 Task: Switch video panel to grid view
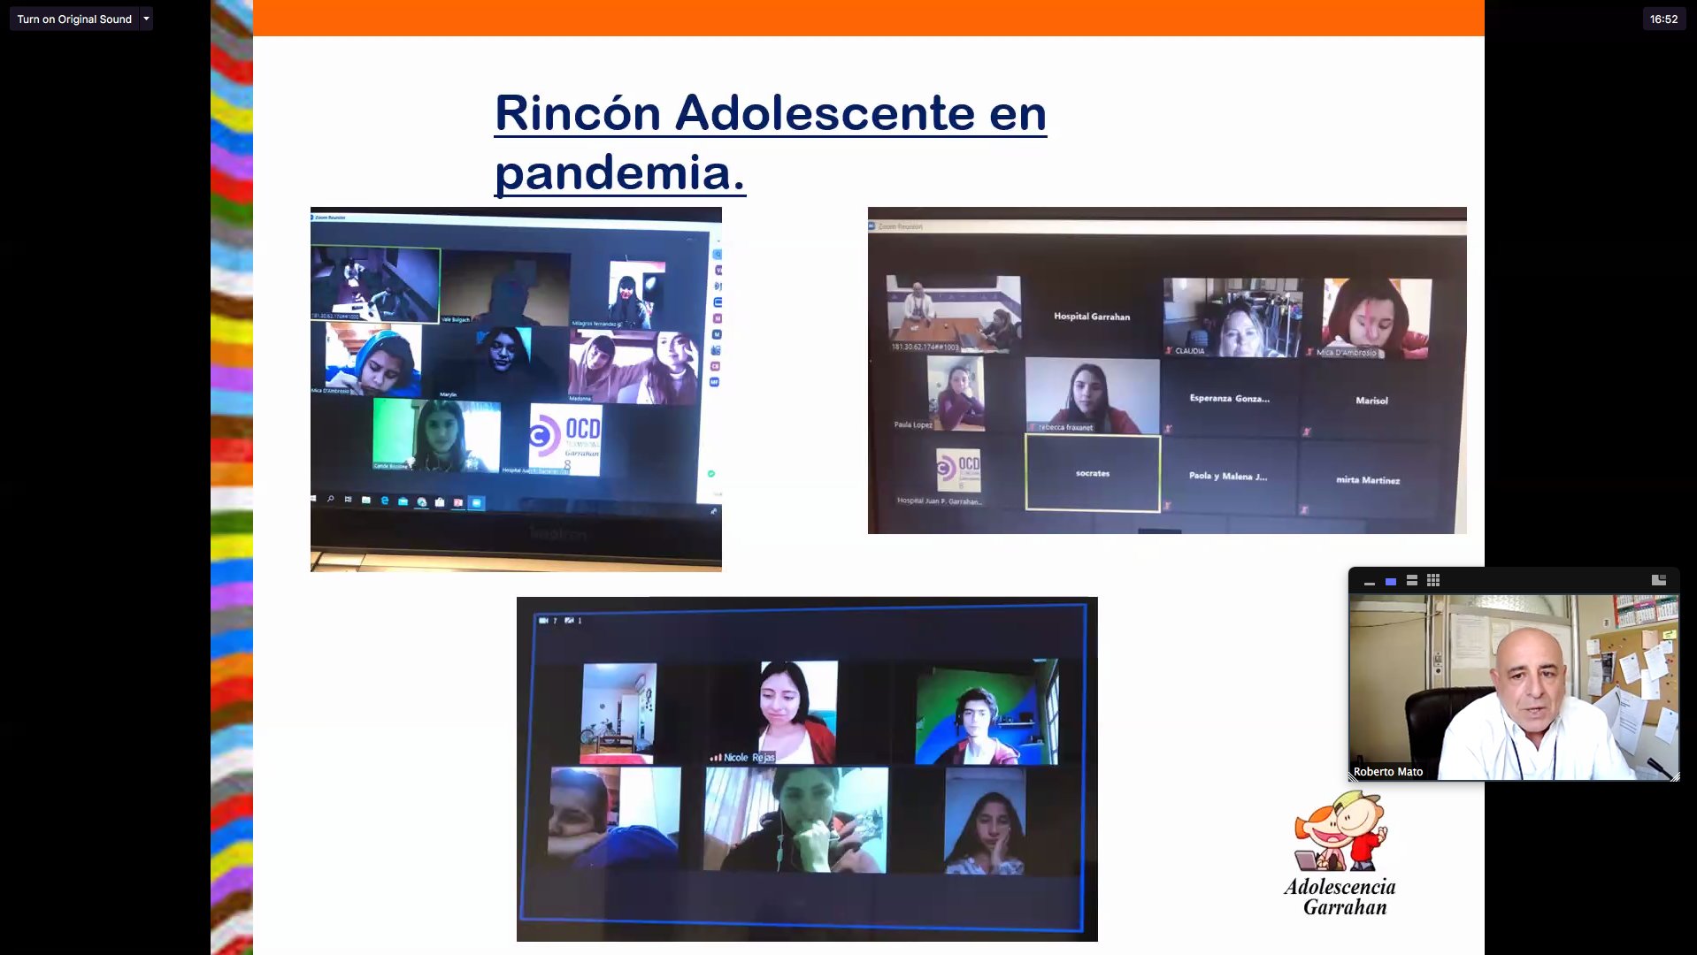[x=1433, y=581]
